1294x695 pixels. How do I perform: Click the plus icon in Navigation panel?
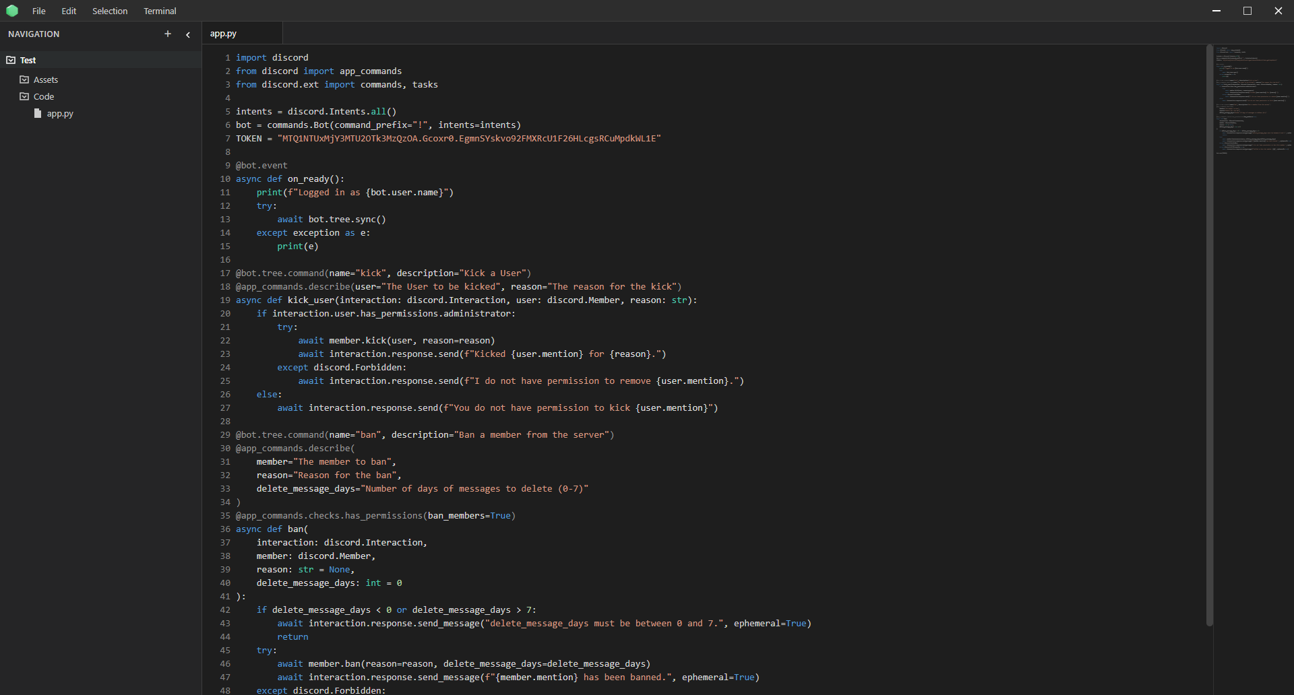pos(168,34)
